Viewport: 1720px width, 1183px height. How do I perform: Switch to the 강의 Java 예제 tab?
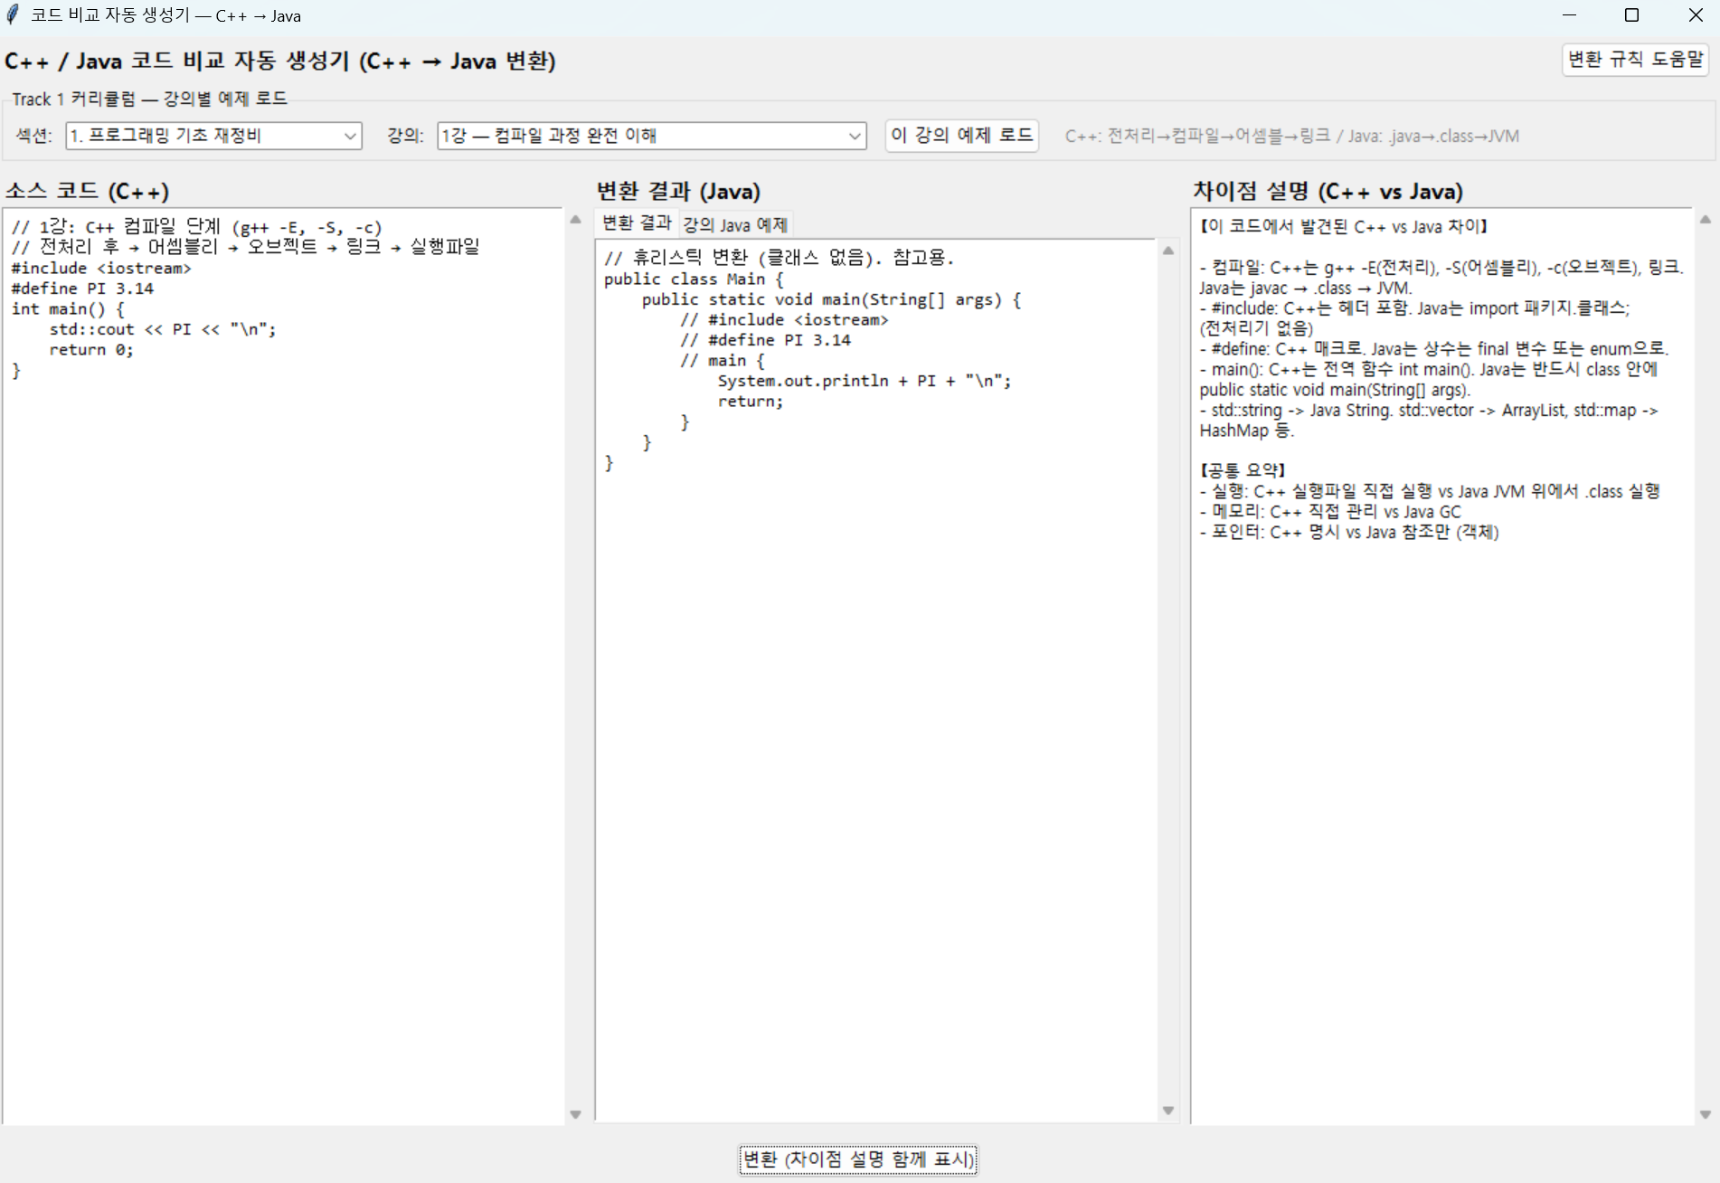[x=735, y=224]
